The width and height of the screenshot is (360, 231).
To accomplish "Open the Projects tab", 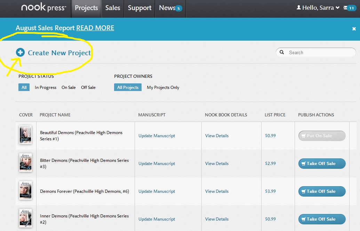I will pos(86,8).
